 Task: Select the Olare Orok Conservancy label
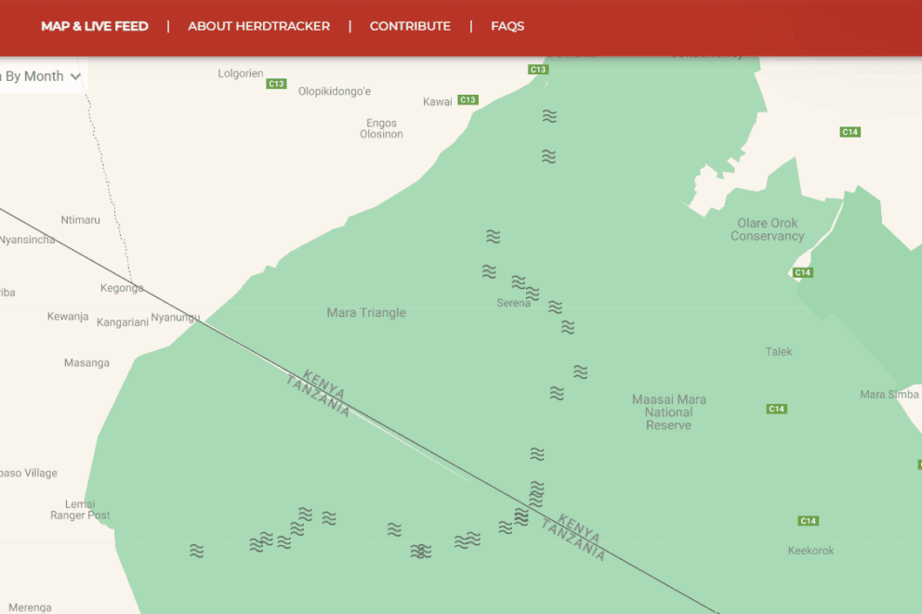coord(767,229)
